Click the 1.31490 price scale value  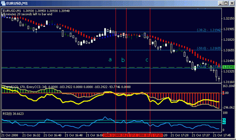(x=229, y=61)
